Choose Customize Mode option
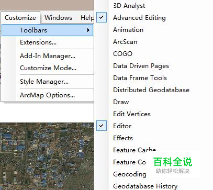213x190 pixels. coord(48,68)
